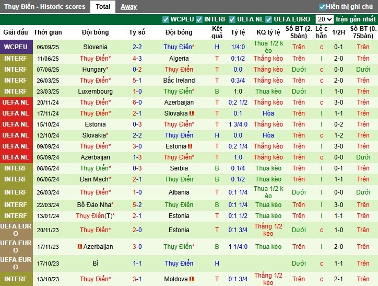Uncheck the UEFA EURO filter checkbox
The height and width of the screenshot is (286, 378).
tap(269, 19)
